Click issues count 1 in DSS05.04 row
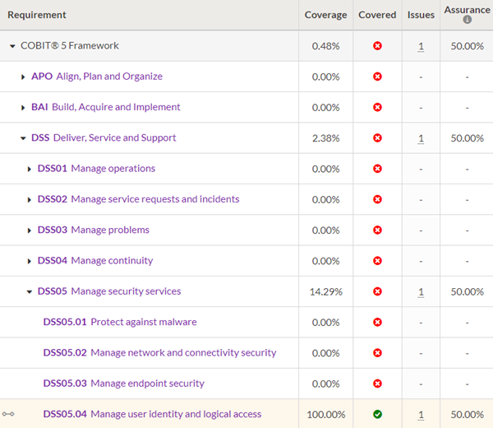 click(421, 415)
